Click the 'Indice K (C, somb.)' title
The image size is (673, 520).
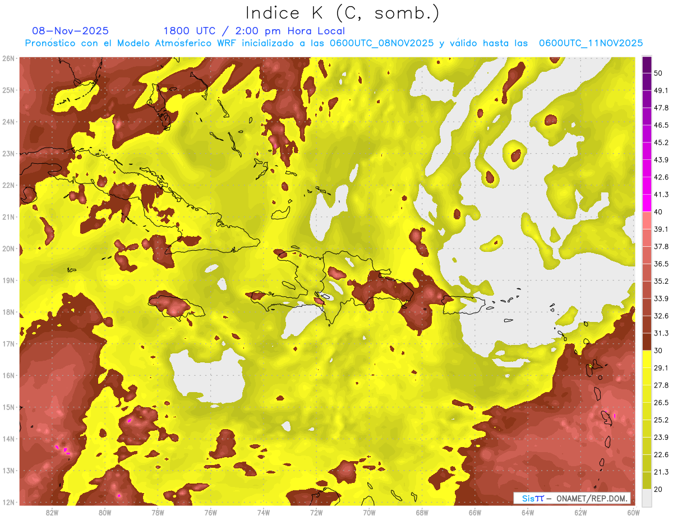[x=342, y=13]
